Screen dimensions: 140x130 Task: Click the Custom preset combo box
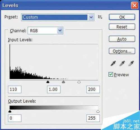(58, 17)
